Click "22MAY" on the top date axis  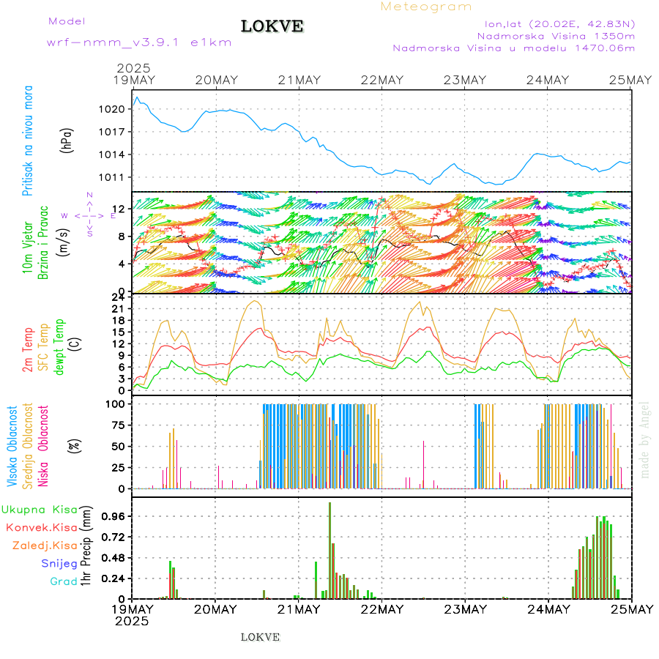(382, 80)
